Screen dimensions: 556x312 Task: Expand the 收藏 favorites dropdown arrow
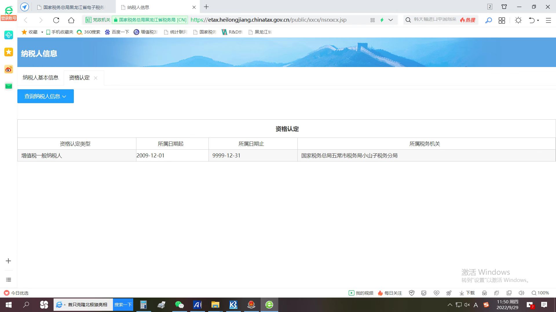42,32
